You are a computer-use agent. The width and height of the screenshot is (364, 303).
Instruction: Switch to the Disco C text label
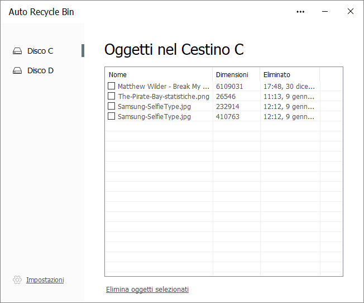40,51
